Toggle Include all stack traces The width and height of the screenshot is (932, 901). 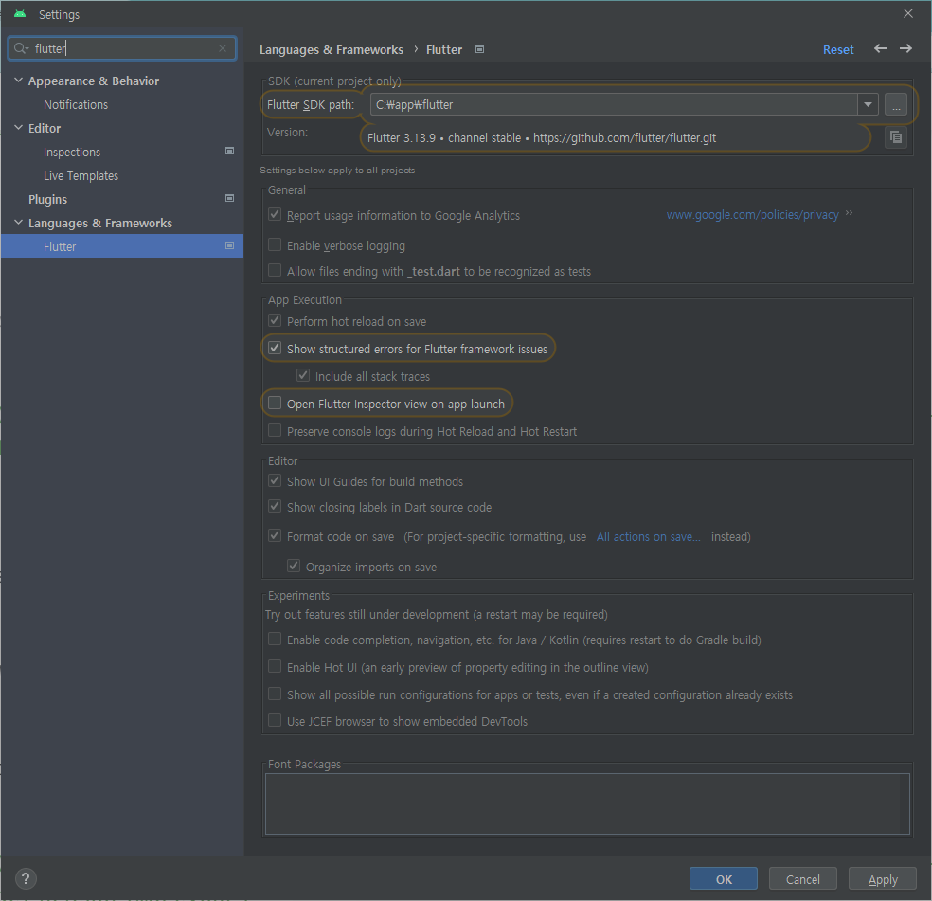click(x=303, y=375)
